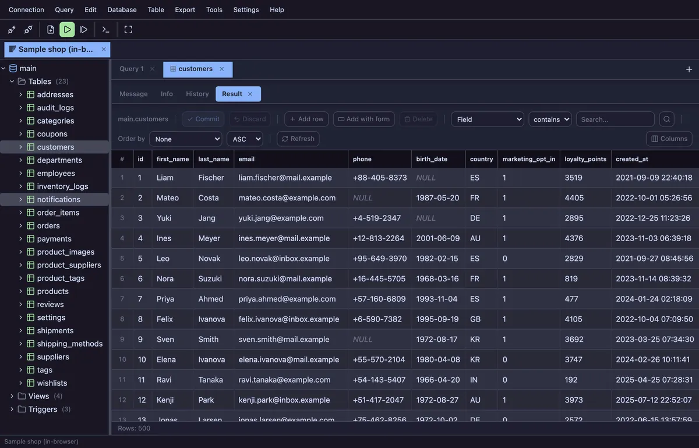Collapse the main database node
The image size is (699, 448).
3,68
